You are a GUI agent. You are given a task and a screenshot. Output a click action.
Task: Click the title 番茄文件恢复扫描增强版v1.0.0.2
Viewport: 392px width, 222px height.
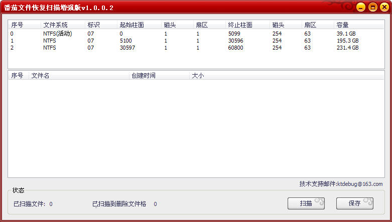click(x=59, y=8)
